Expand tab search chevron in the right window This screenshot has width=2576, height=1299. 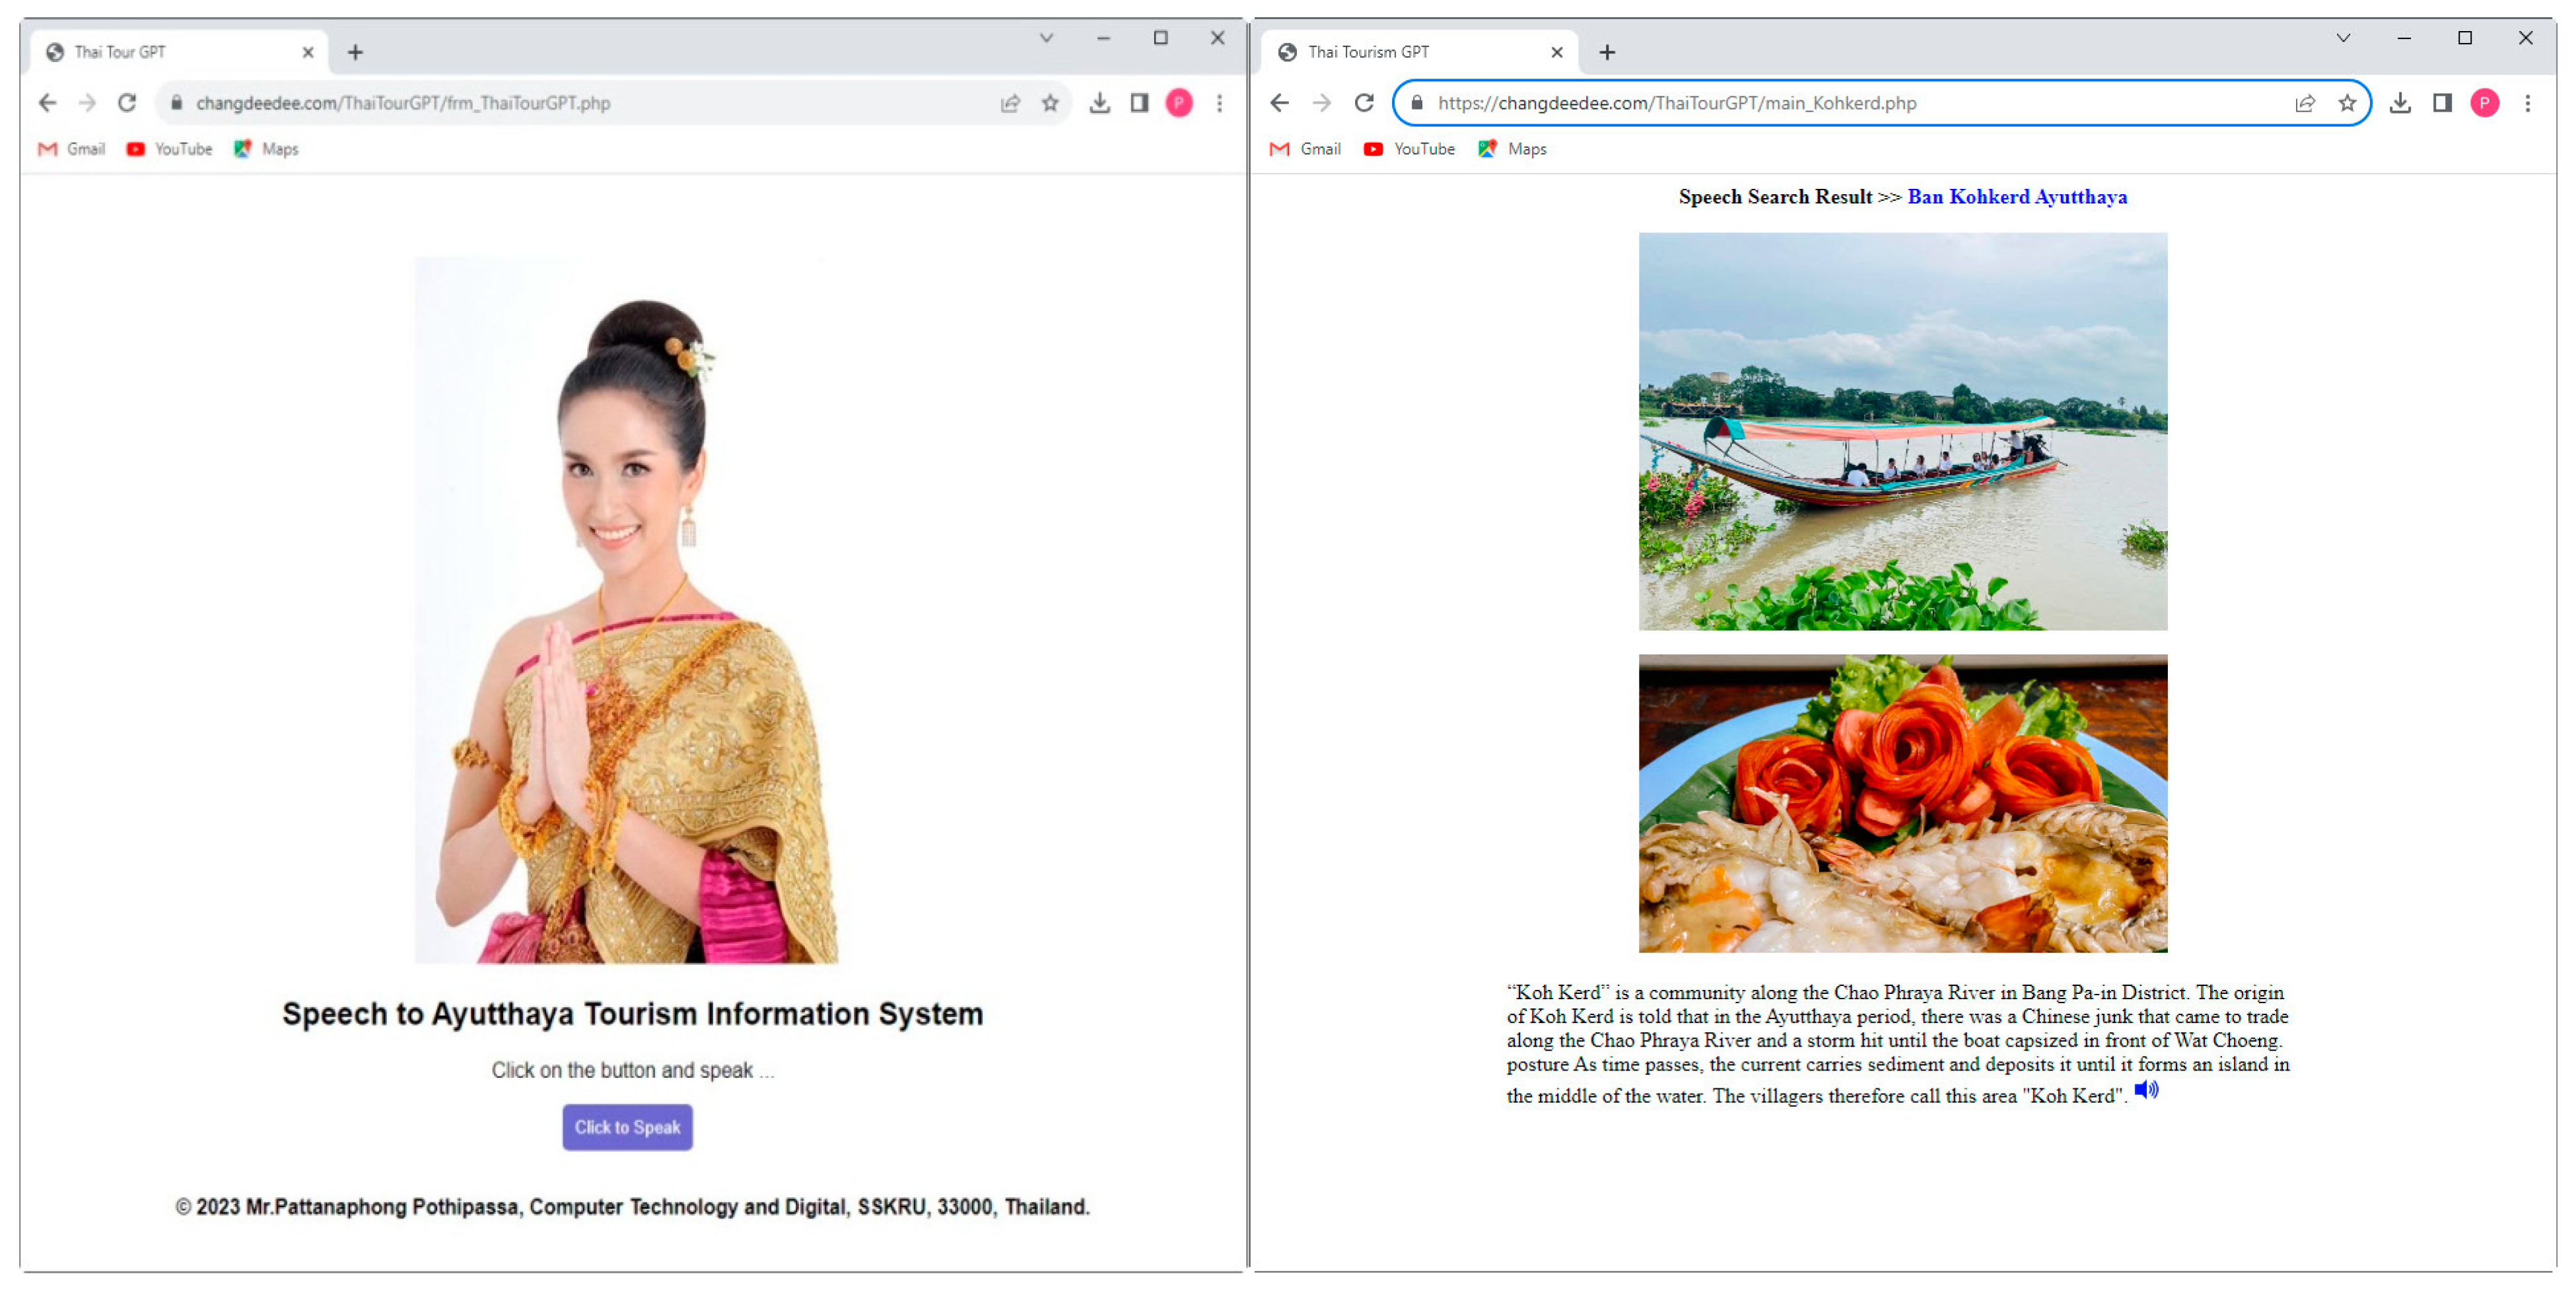point(2343,38)
